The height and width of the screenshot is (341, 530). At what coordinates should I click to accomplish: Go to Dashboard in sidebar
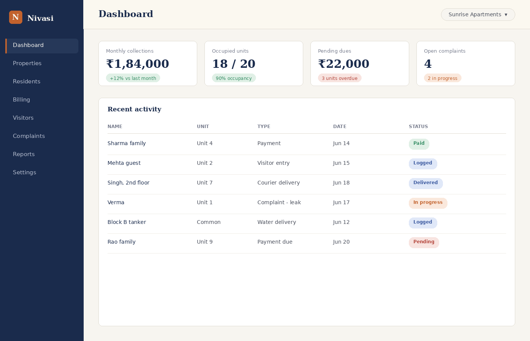[42, 46]
